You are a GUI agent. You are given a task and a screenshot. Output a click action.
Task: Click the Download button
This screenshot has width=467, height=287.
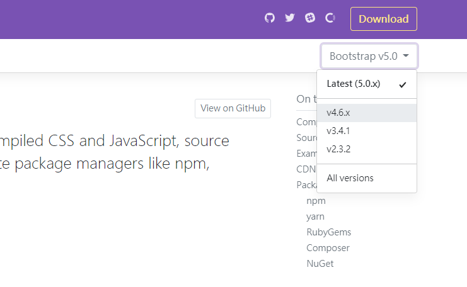point(383,19)
